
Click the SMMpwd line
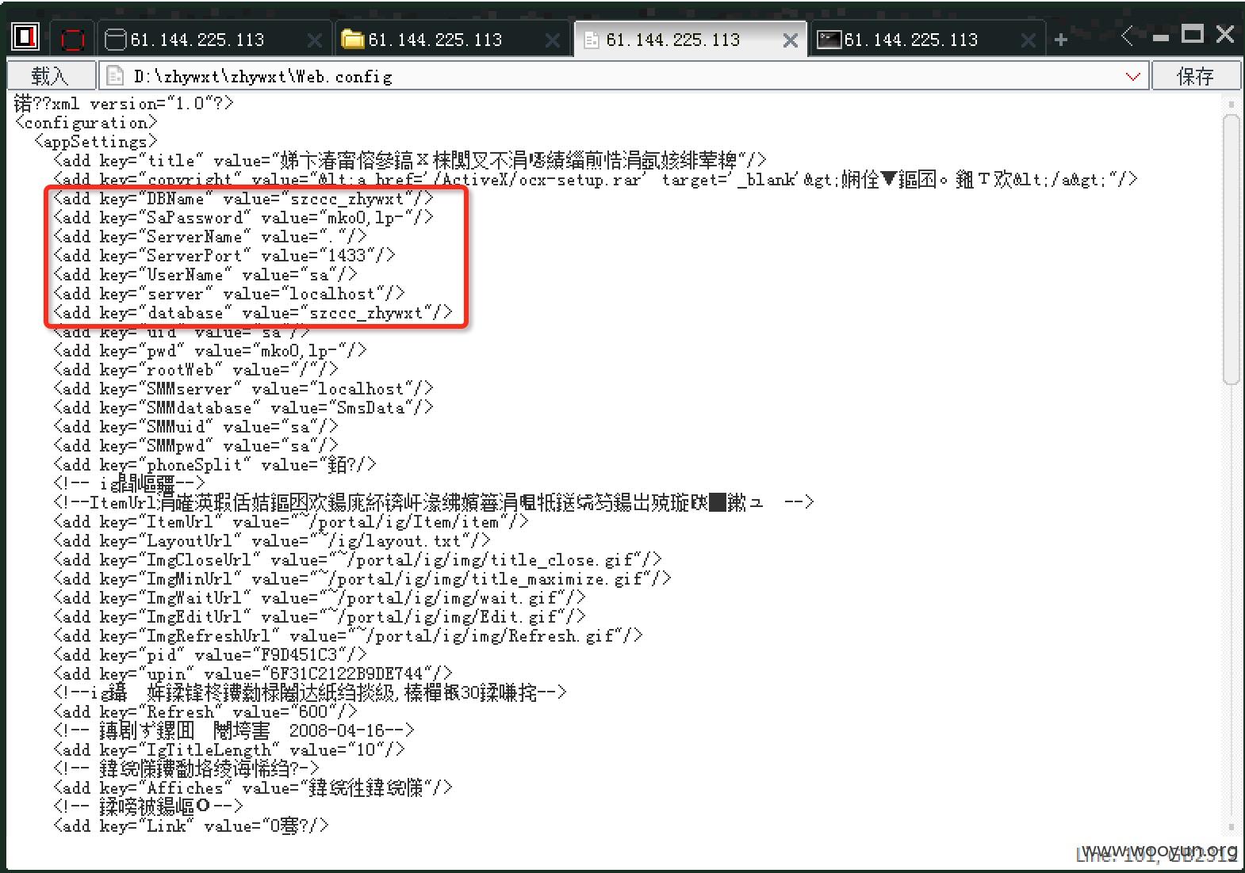point(195,446)
